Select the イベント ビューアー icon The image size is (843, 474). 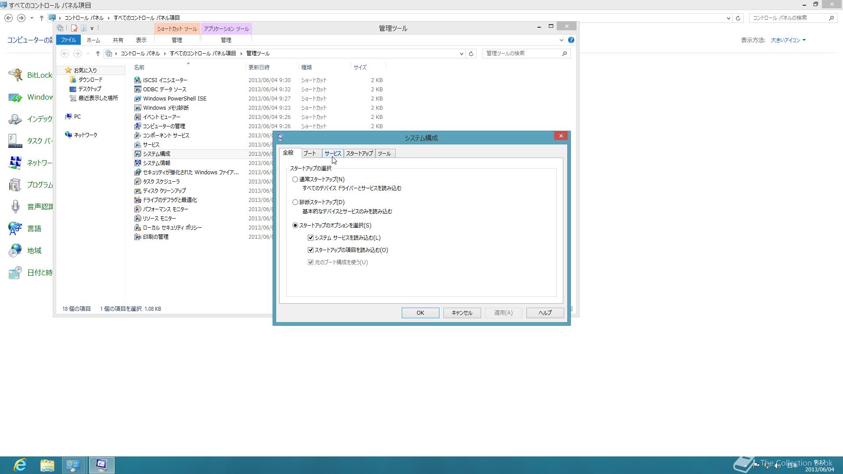[x=137, y=117]
